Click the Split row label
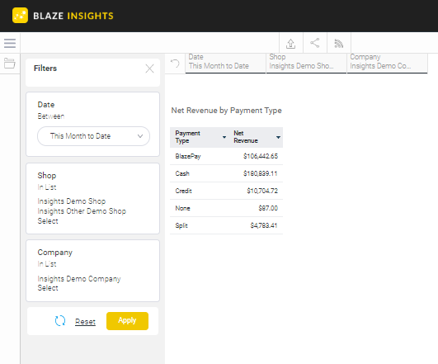 click(x=181, y=225)
